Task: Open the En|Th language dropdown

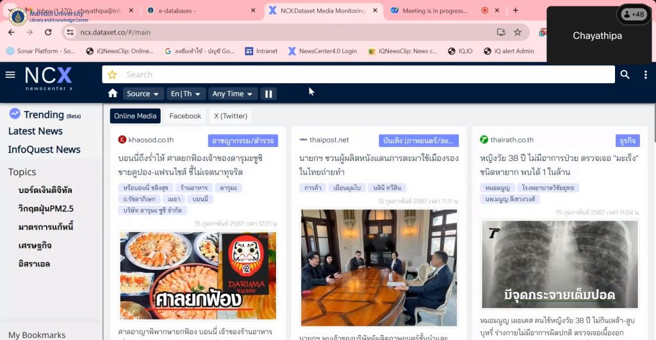Action: 186,94
